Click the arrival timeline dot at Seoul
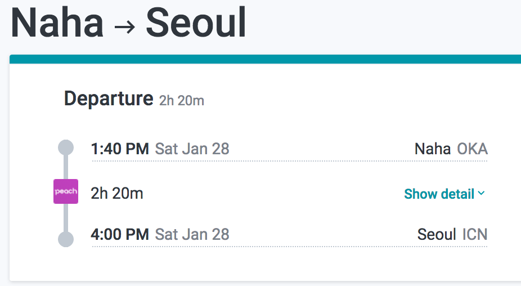521x286 pixels. pyautogui.click(x=66, y=239)
